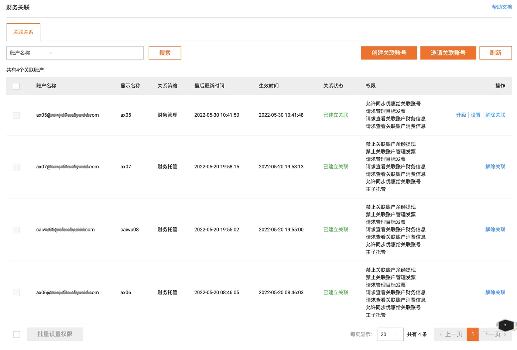This screenshot has height=350, width=517.
Task: Click 创建关联账号 button
Action: [x=389, y=53]
